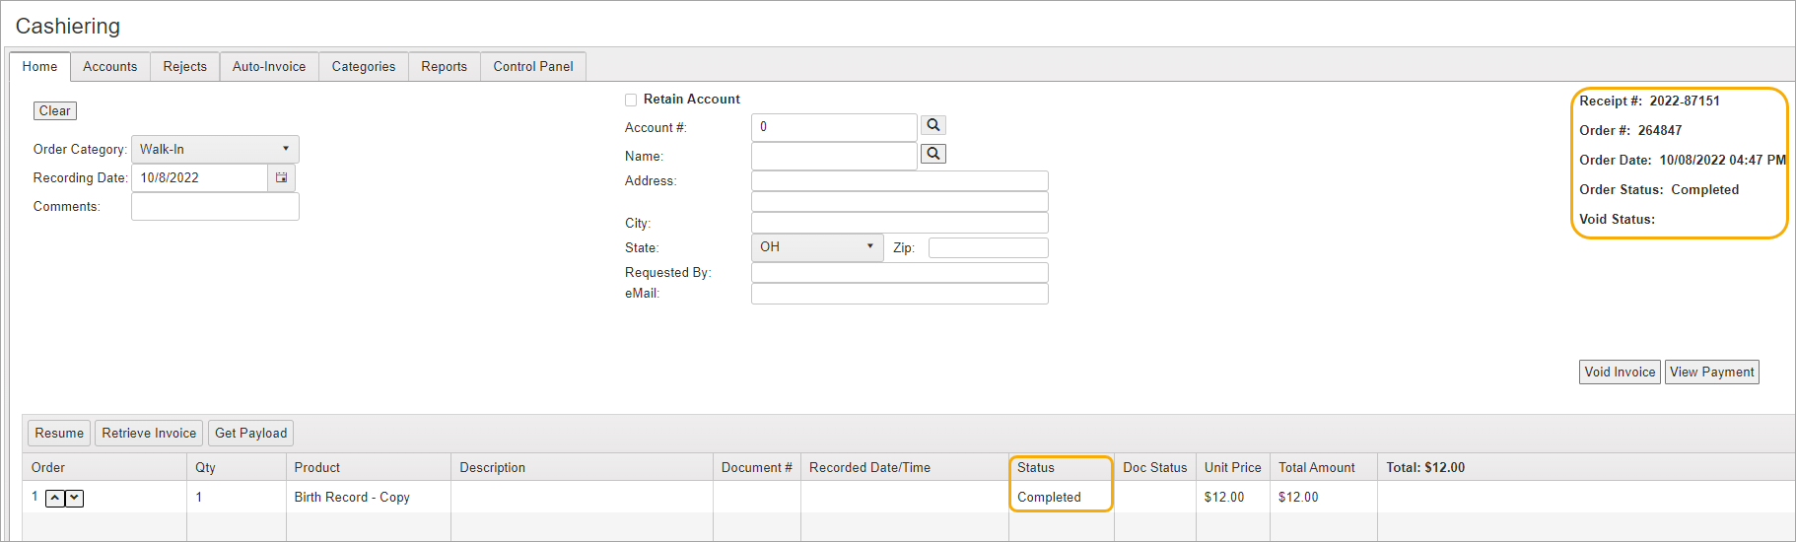This screenshot has height=542, width=1796.
Task: Switch to the Accounts tab
Action: (109, 67)
